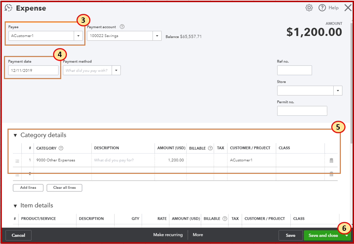Open the settings gear icon
Screen dimensions: 354x244
(309, 8)
